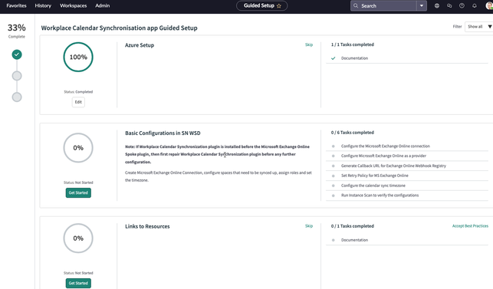Expand the search scope dropdown arrow
Image resolution: width=493 pixels, height=289 pixels.
click(x=422, y=5)
